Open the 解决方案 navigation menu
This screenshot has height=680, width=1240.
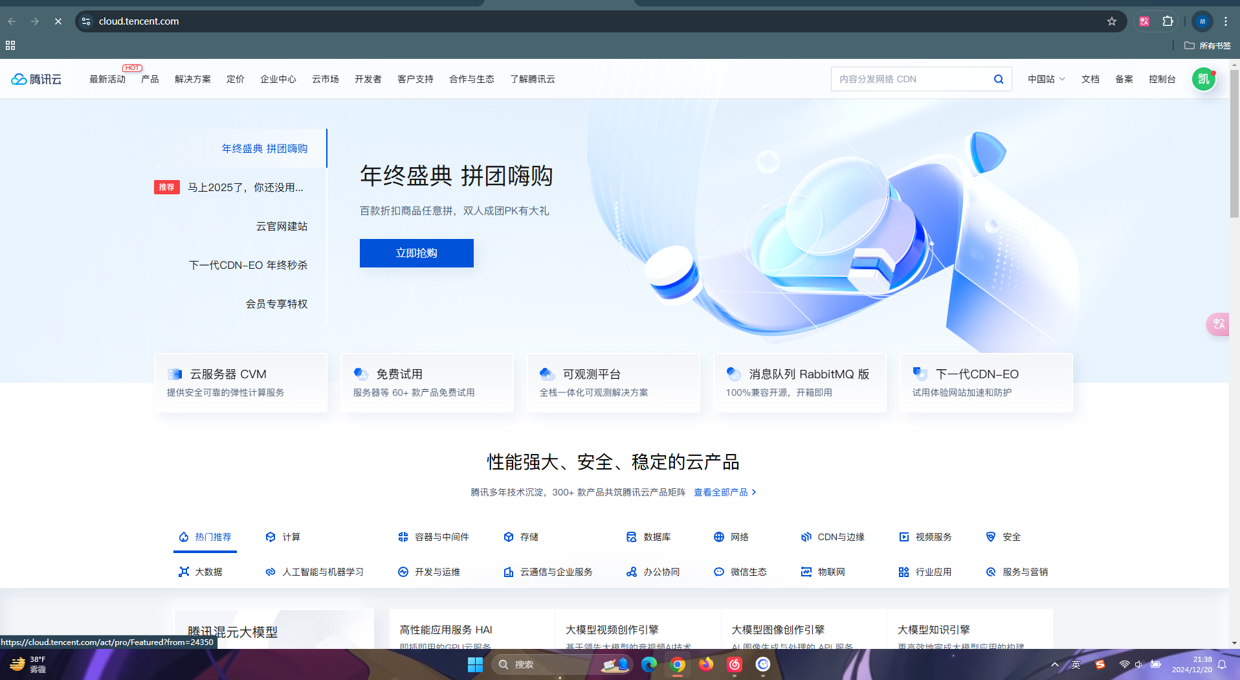[x=193, y=79]
